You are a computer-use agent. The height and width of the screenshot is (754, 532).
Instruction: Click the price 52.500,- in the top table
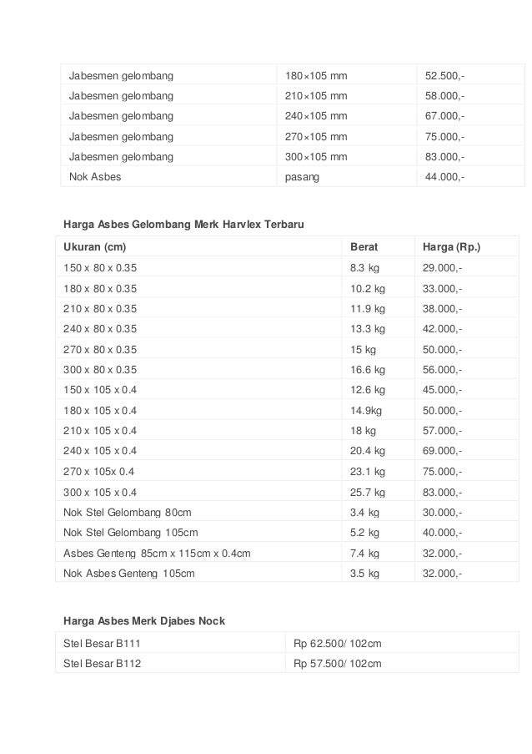pyautogui.click(x=444, y=75)
